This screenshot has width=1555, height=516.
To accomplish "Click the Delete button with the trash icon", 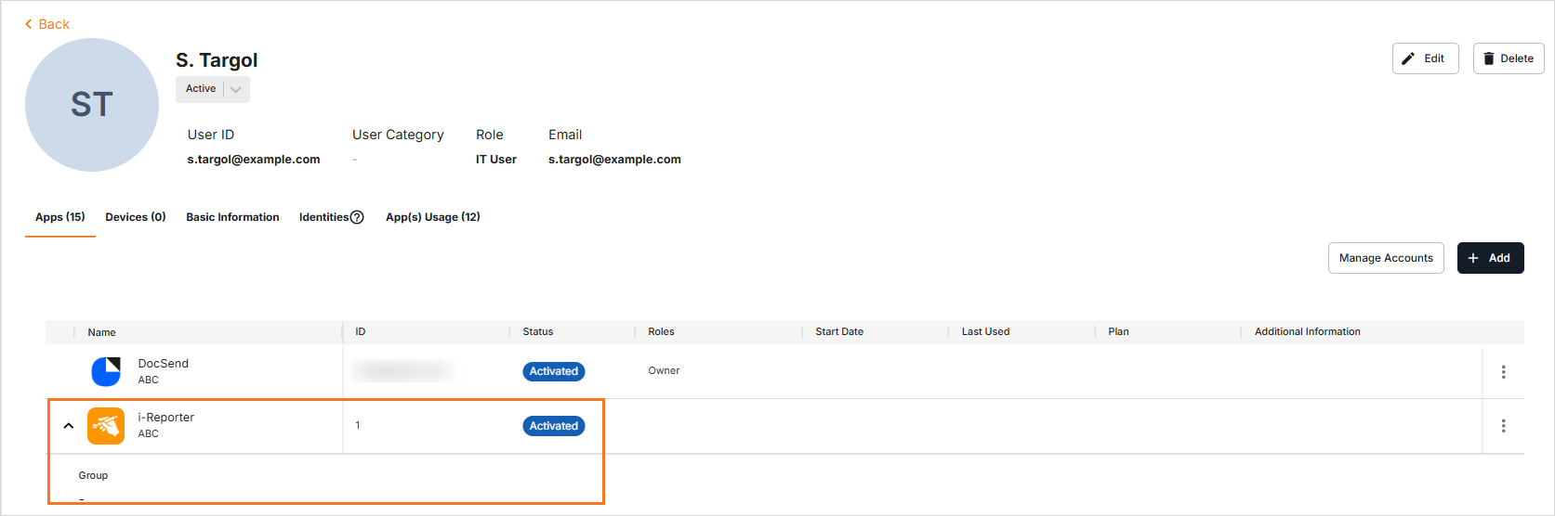I will pos(1508,58).
